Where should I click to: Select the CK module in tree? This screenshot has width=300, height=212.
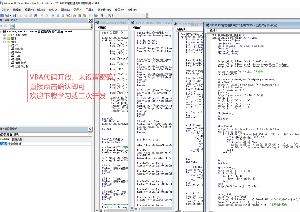tap(17, 46)
